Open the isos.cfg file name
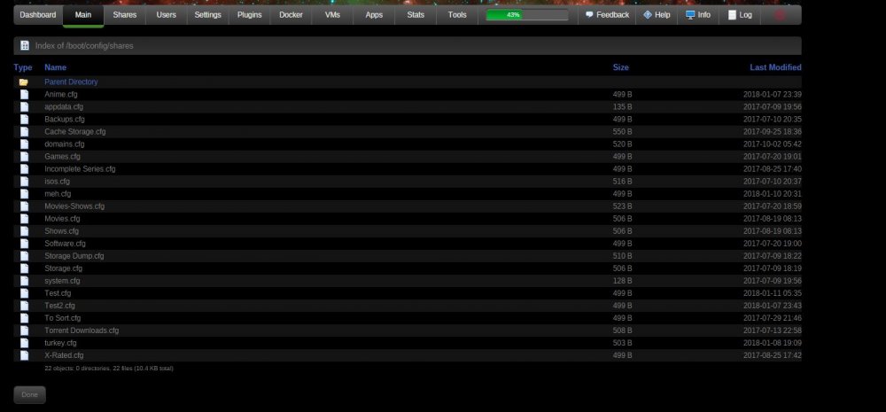886x412 pixels. tap(57, 182)
